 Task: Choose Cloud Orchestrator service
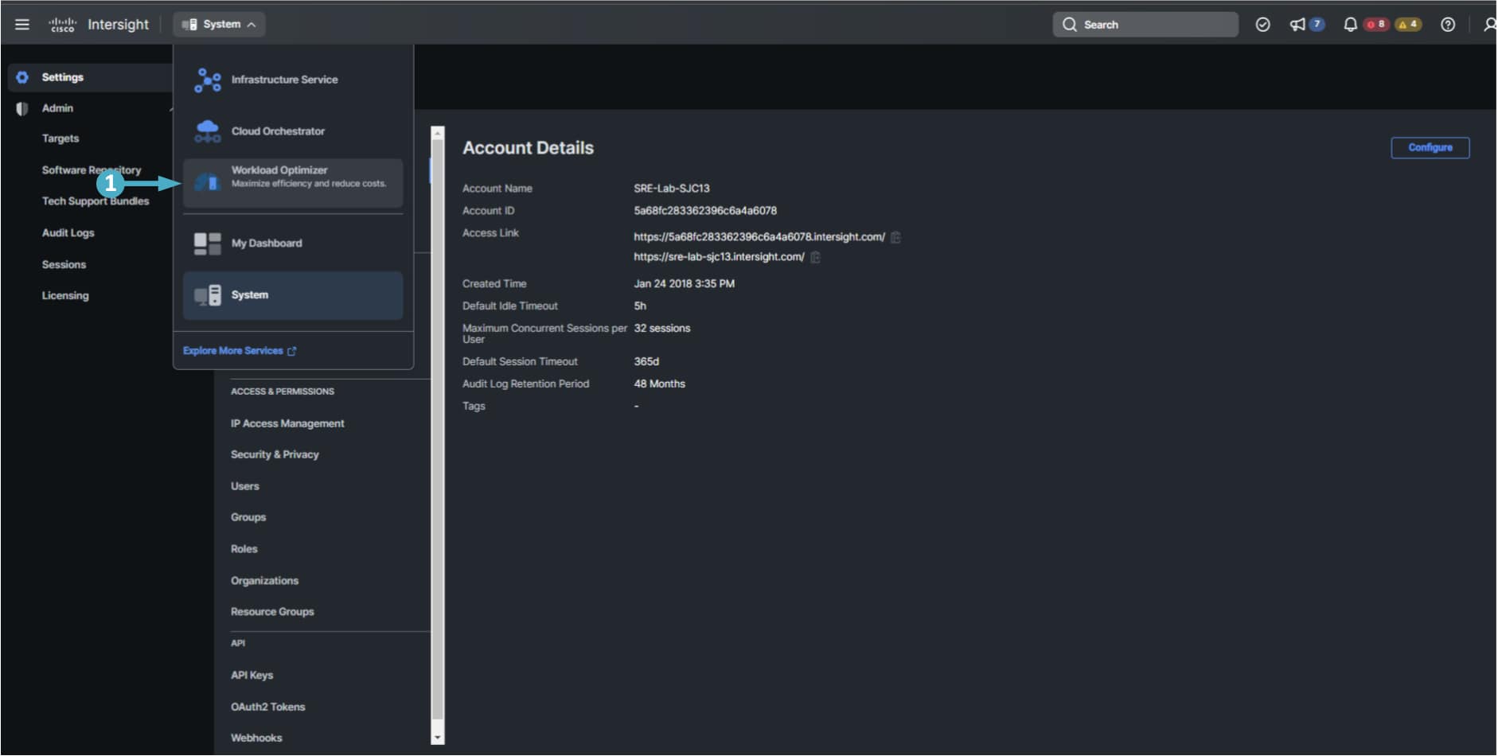point(278,131)
